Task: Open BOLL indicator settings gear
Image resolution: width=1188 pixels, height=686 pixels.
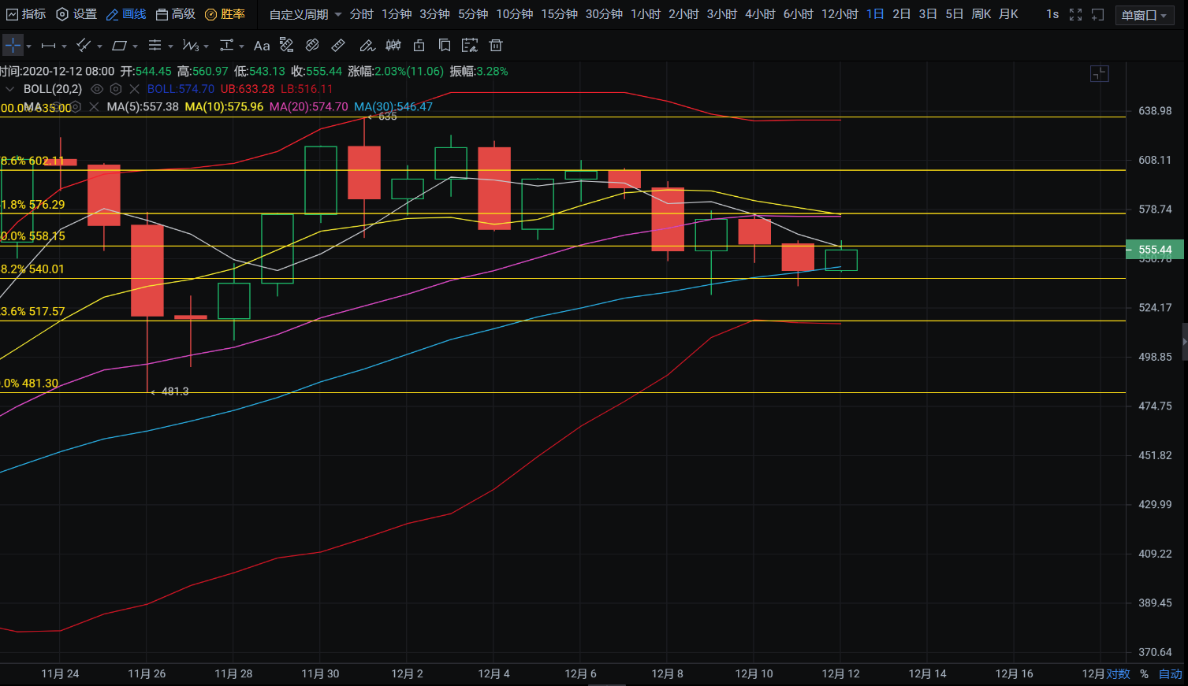Action: pos(116,89)
